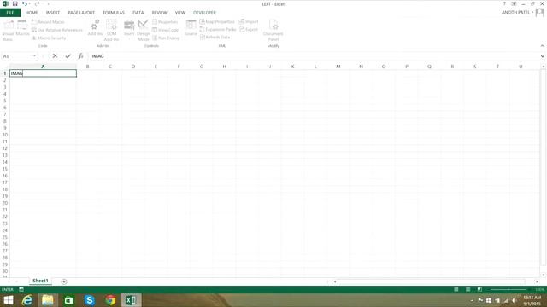Toggle Design Mode
The image size is (547, 307).
144,30
